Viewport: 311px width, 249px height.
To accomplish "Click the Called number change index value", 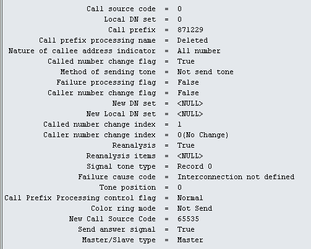I will [x=179, y=124].
